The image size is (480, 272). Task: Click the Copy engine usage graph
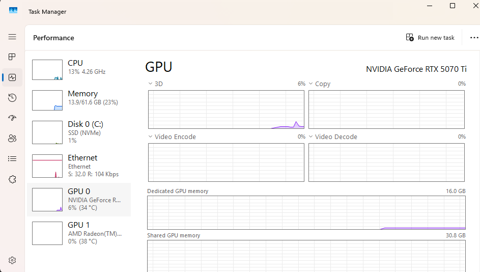[387, 110]
